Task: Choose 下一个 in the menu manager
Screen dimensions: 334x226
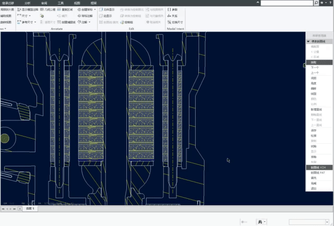Action: pyautogui.click(x=319, y=67)
